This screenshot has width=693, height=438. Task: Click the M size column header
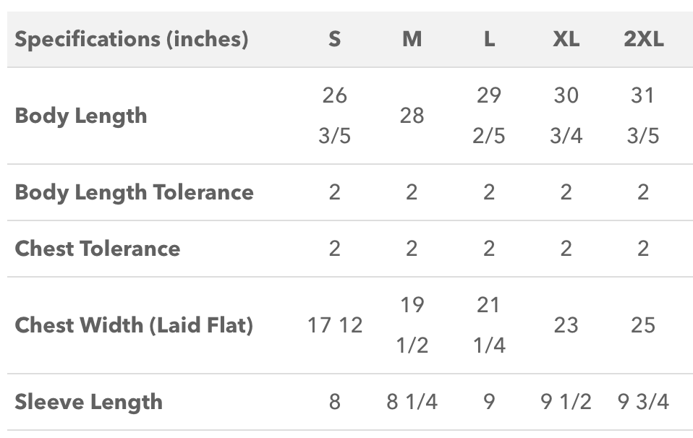pyautogui.click(x=412, y=39)
